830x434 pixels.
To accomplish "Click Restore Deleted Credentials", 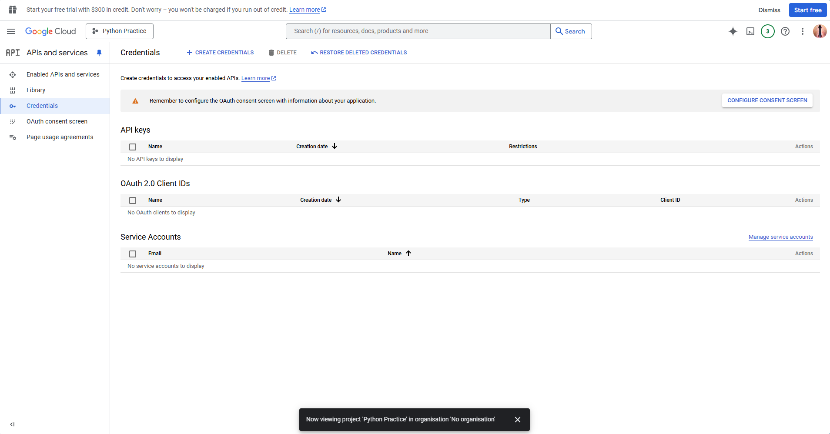I will [359, 53].
